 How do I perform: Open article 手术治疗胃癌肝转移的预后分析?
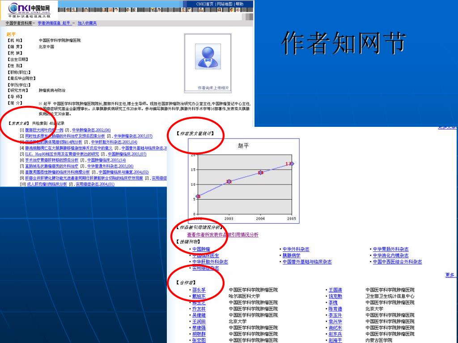pos(52,160)
